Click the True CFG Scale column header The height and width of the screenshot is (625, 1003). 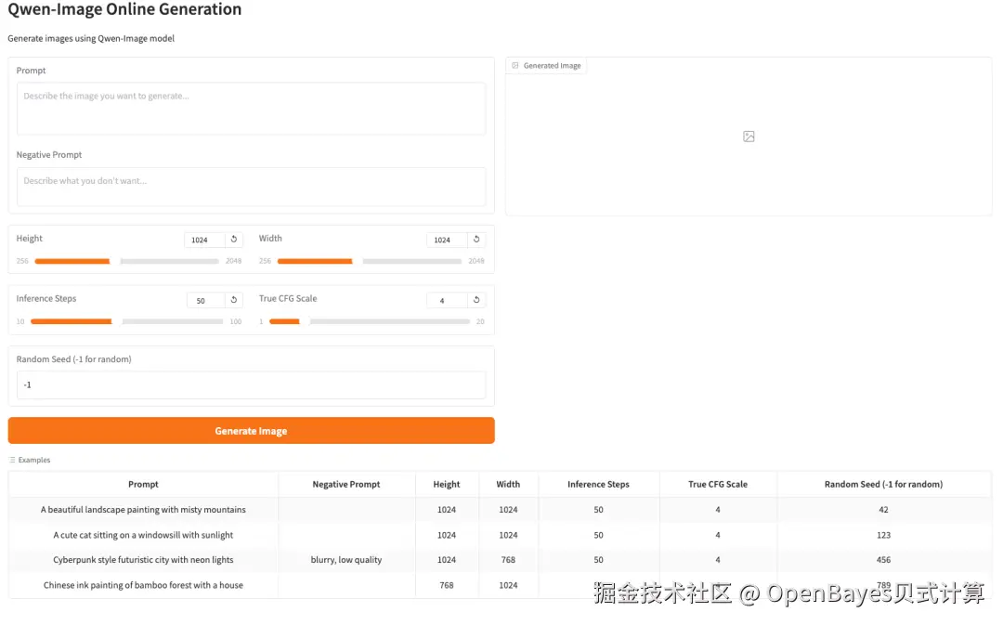(x=718, y=484)
